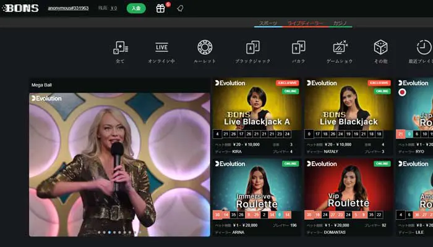Click the EXCLUSIVE badge on Live Blackjack A
Screen dimensions: 433x247
287,83
